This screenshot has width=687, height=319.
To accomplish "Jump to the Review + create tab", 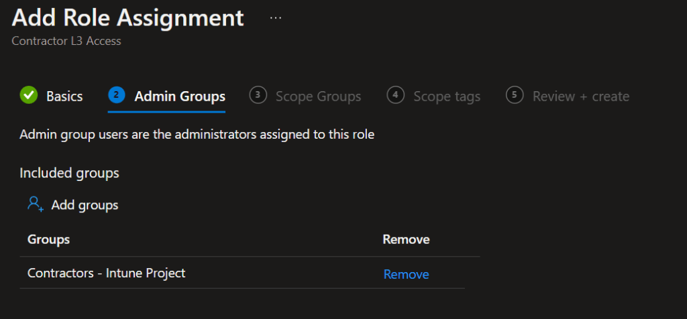I will pos(581,97).
